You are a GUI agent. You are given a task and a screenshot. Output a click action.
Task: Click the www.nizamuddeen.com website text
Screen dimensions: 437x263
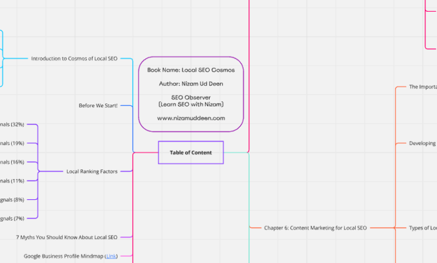pyautogui.click(x=190, y=118)
